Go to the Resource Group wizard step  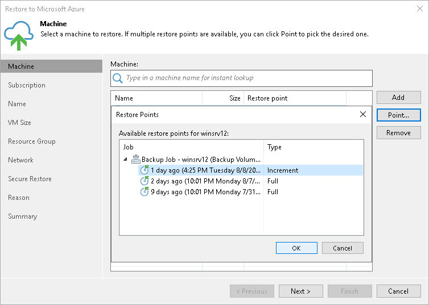[32, 141]
